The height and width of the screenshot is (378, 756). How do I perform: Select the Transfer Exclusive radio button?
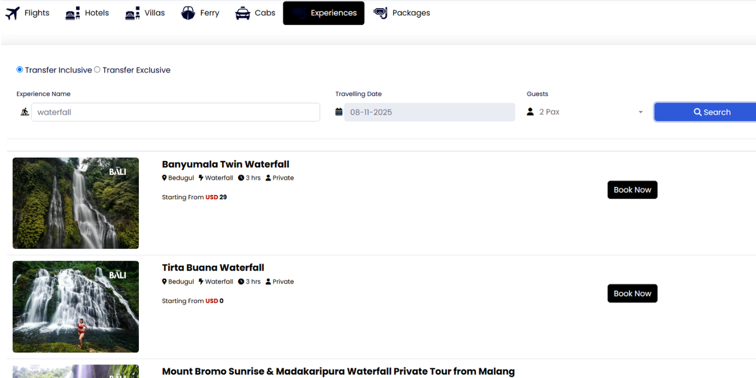pyautogui.click(x=97, y=70)
